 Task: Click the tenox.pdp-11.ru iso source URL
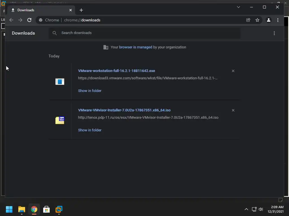148,118
